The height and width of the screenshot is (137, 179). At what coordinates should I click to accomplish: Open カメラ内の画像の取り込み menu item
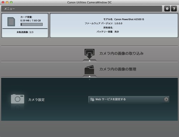coord(121,54)
